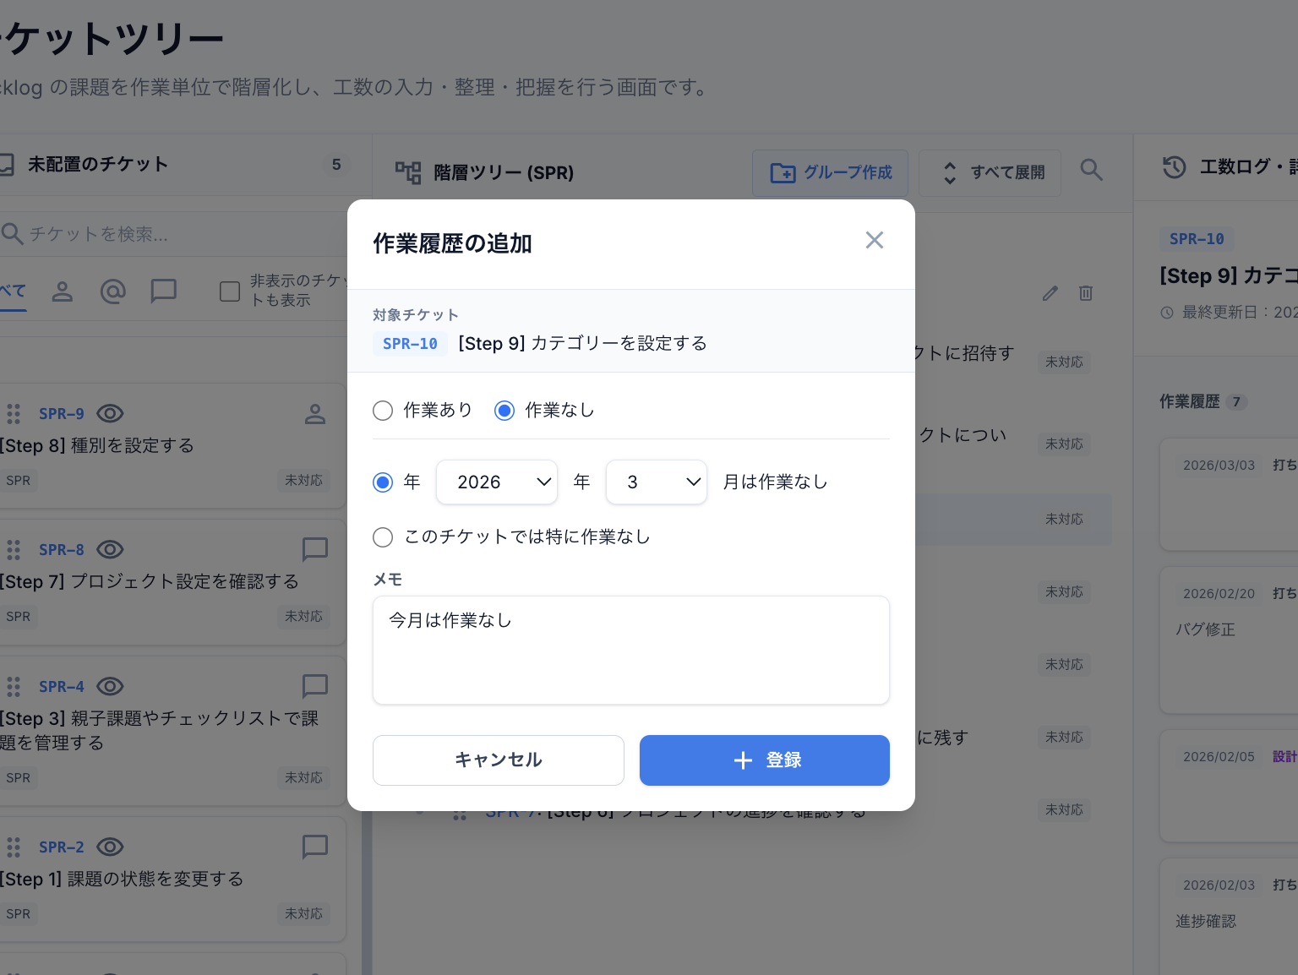The image size is (1298, 975).
Task: Enable the 非表示のチケットも表示 checkbox
Action: point(229,291)
